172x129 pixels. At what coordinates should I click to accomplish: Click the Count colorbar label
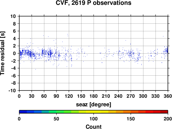94,127
